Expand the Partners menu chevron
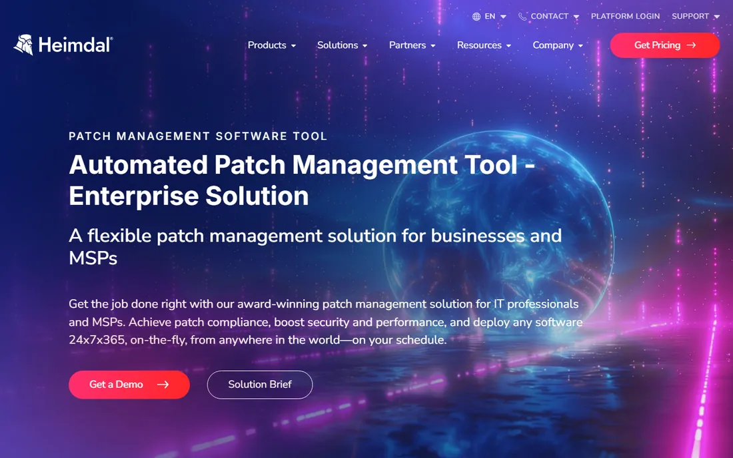Image resolution: width=733 pixels, height=458 pixels. 433,46
